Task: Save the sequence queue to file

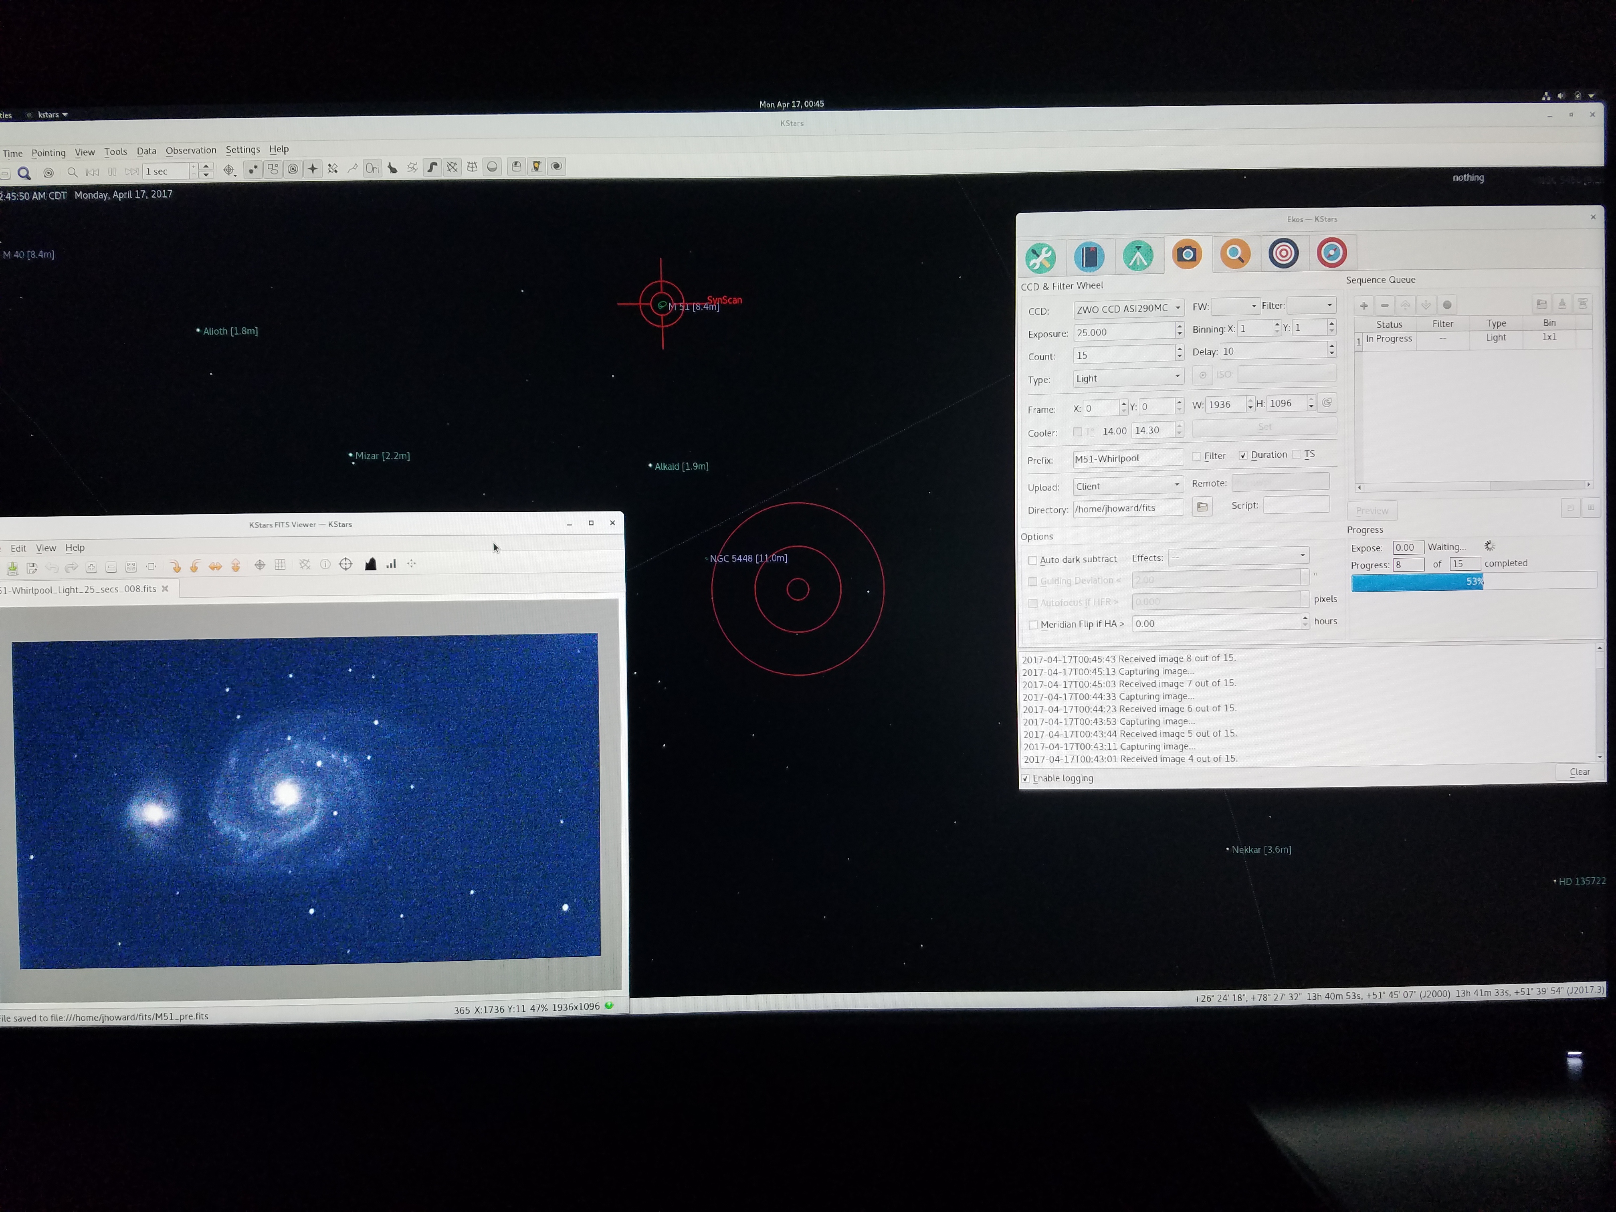Action: (1562, 304)
